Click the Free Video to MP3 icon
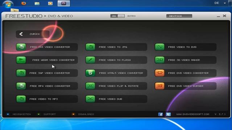 [21, 99]
